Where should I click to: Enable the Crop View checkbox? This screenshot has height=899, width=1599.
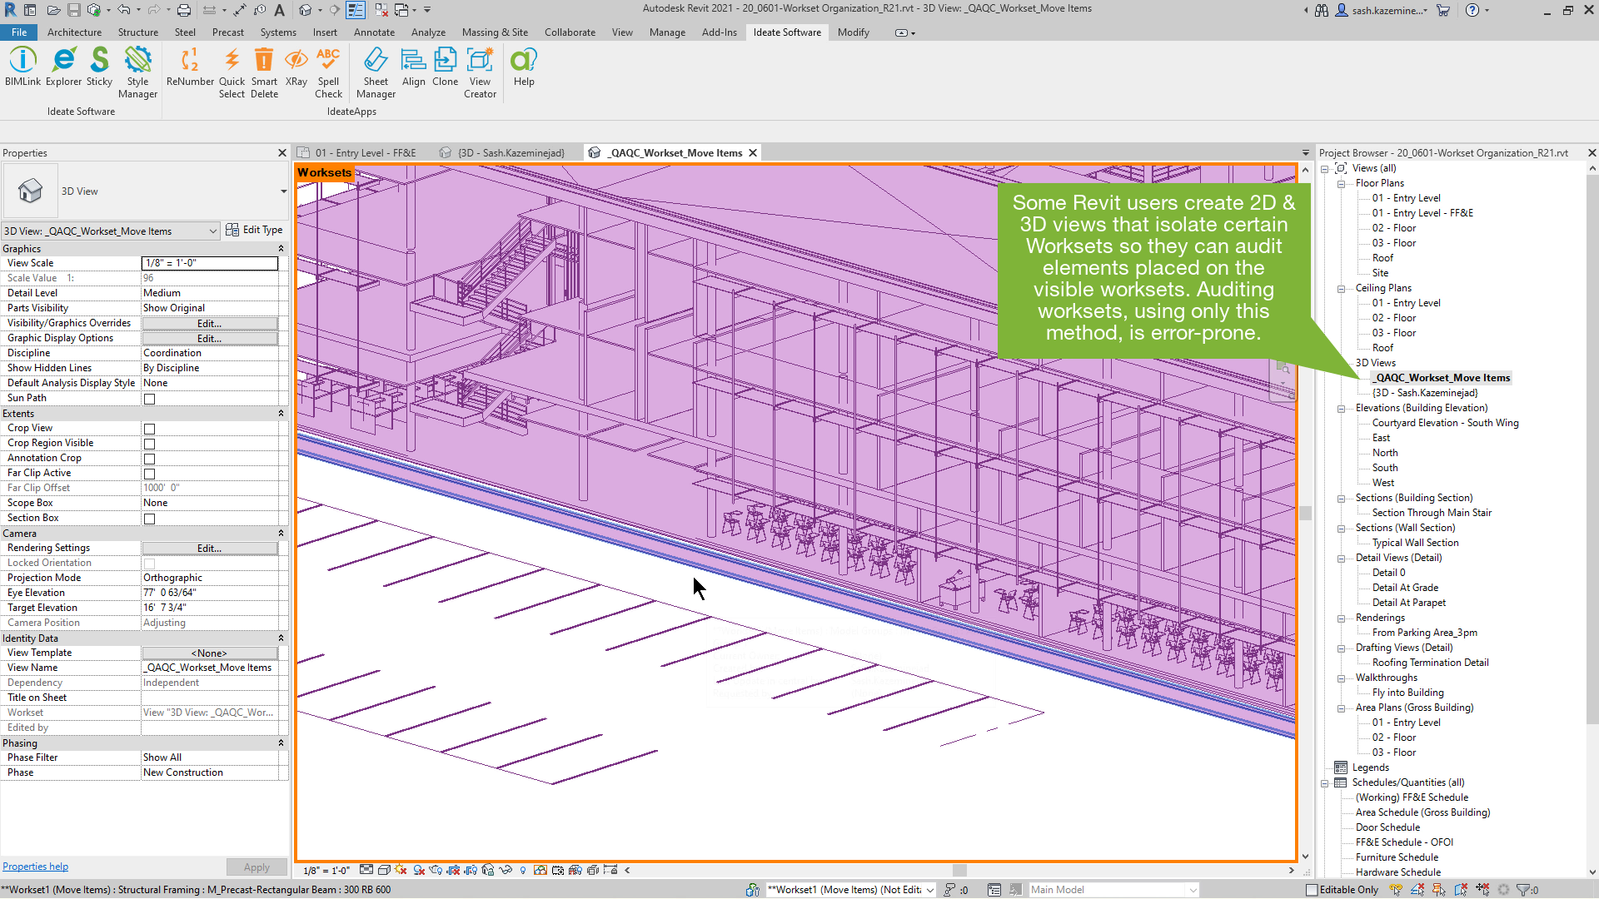149,428
